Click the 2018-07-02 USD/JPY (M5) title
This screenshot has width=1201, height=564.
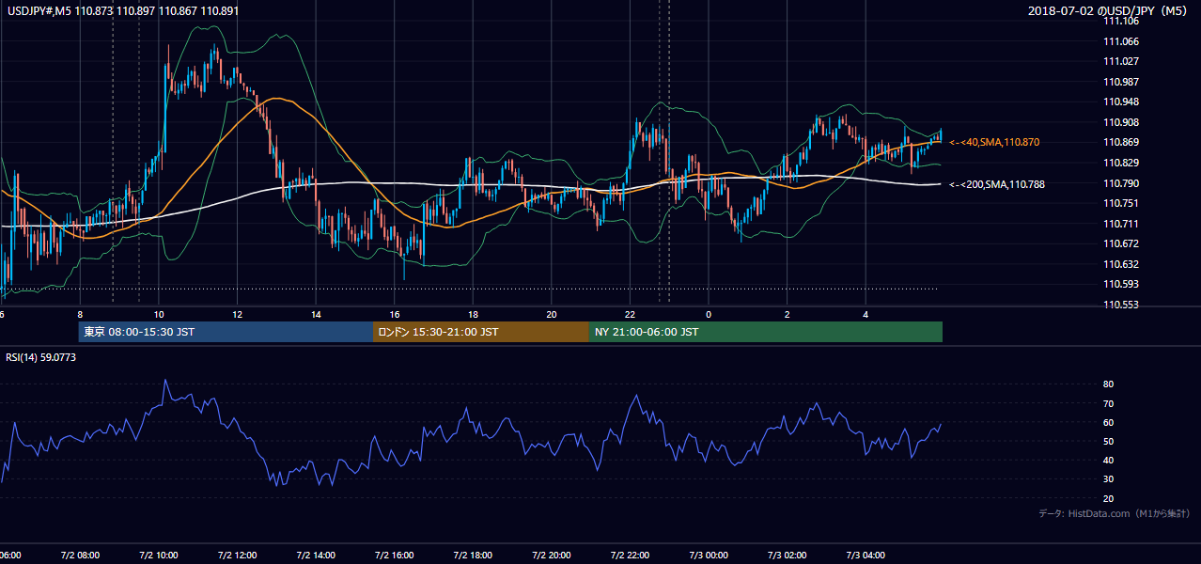(x=1108, y=10)
